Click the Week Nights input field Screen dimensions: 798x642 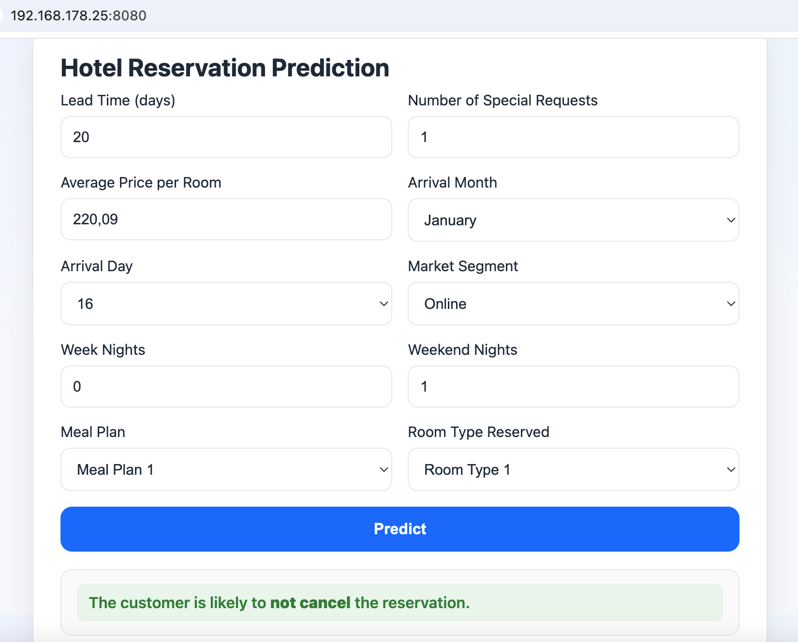point(226,386)
